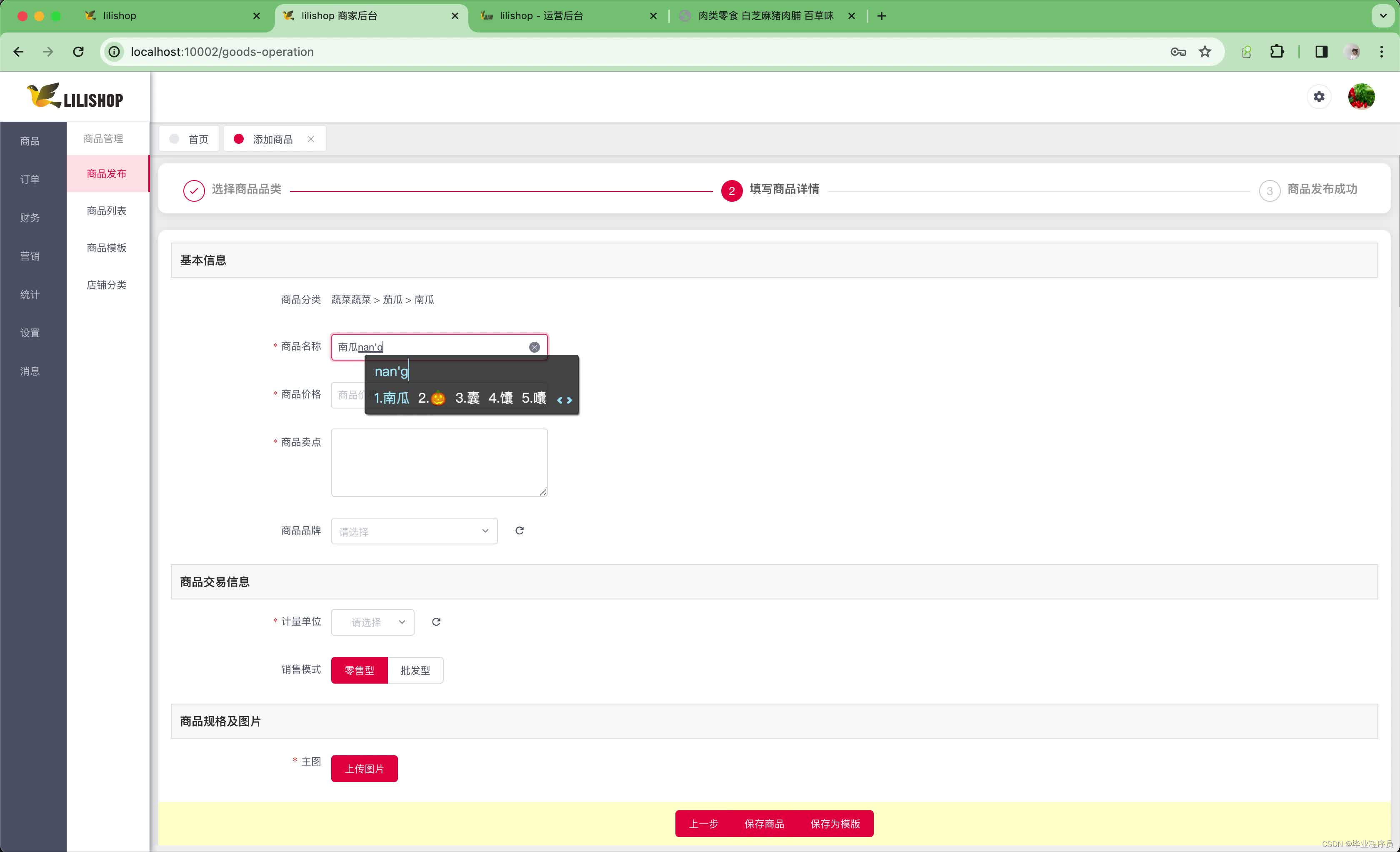
Task: Choose IME candidate 1.南瓜
Action: pyautogui.click(x=392, y=398)
